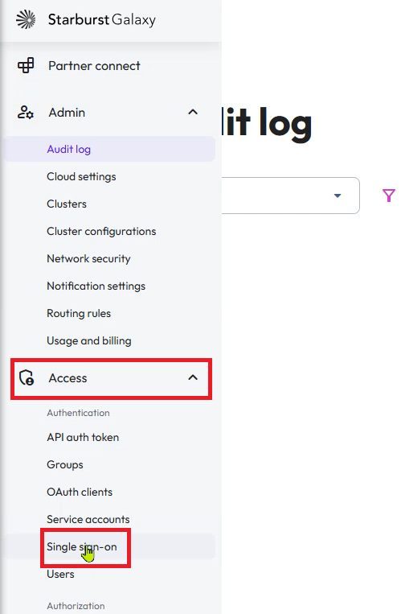Viewport: 405px width, 614px height.
Task: Open Usage and billing
Action: click(89, 341)
